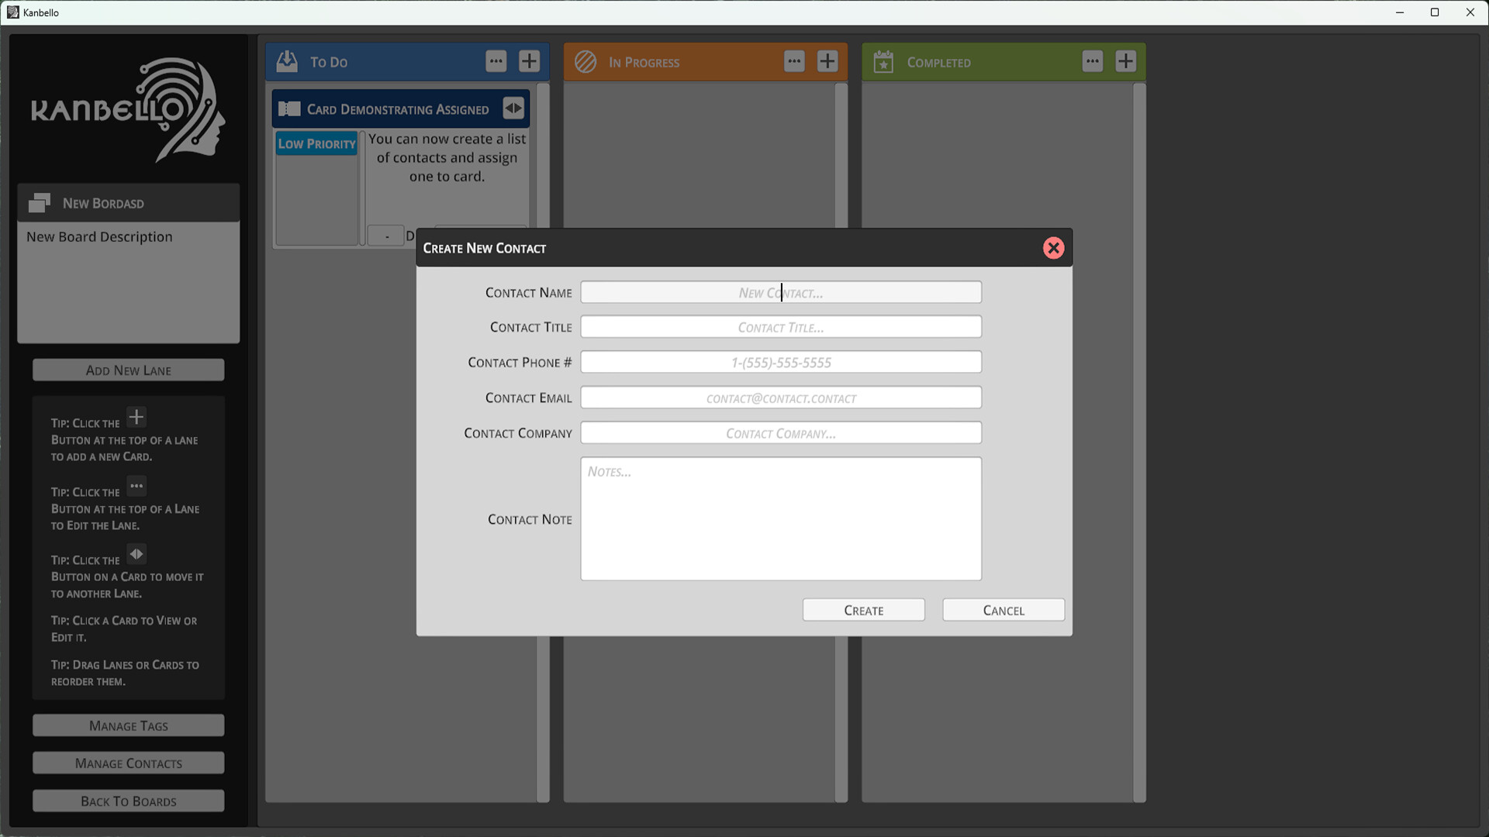The height and width of the screenshot is (837, 1489).
Task: Click the Manage Contacts button
Action: point(128,763)
